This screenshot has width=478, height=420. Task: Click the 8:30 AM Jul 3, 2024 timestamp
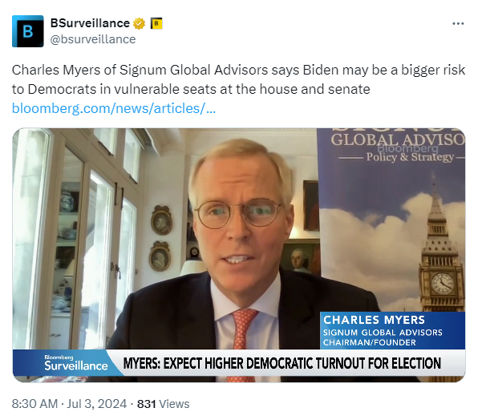coord(69,404)
